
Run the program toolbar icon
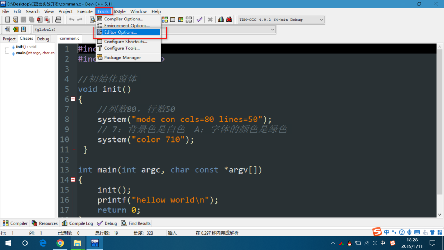pyautogui.click(x=173, y=20)
